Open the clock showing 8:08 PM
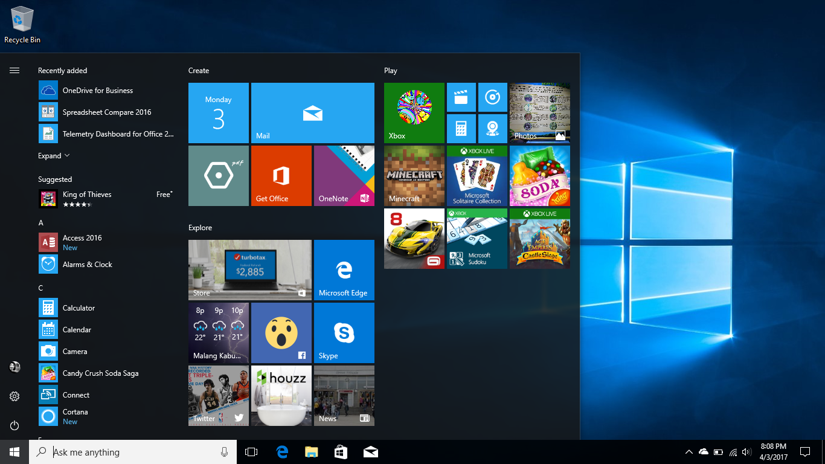The image size is (825, 464). [774, 452]
